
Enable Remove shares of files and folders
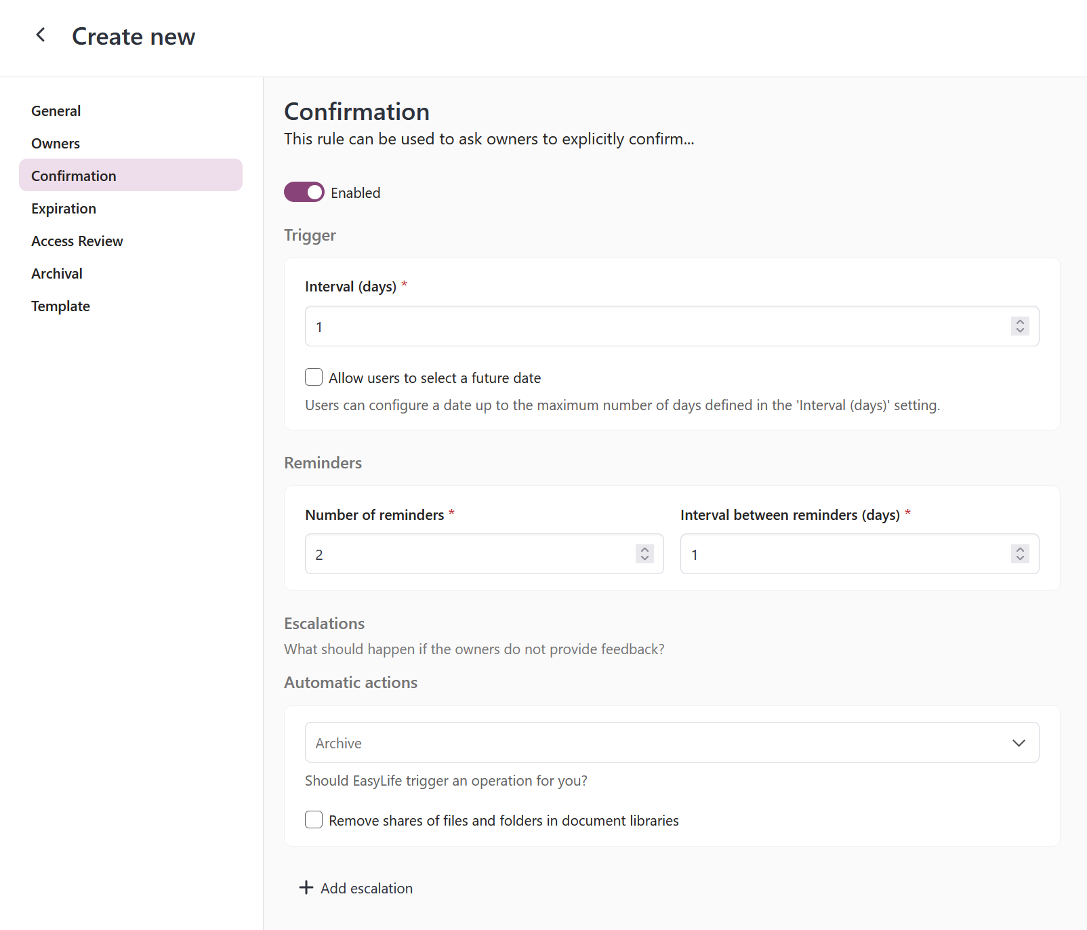[x=313, y=820]
